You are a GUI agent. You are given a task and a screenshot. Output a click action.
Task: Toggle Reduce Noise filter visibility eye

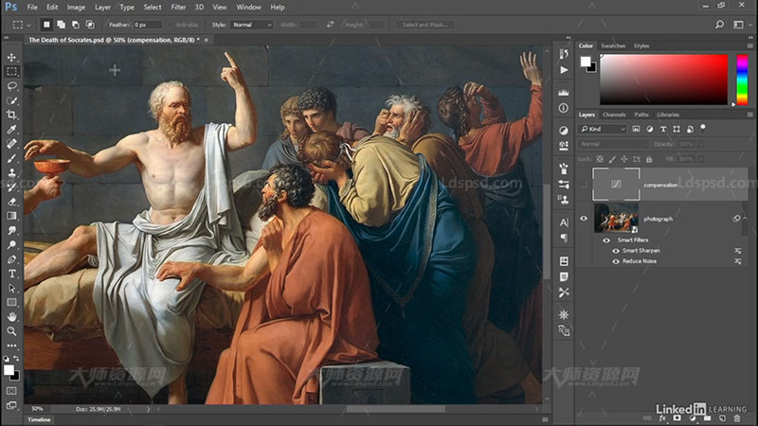[616, 261]
